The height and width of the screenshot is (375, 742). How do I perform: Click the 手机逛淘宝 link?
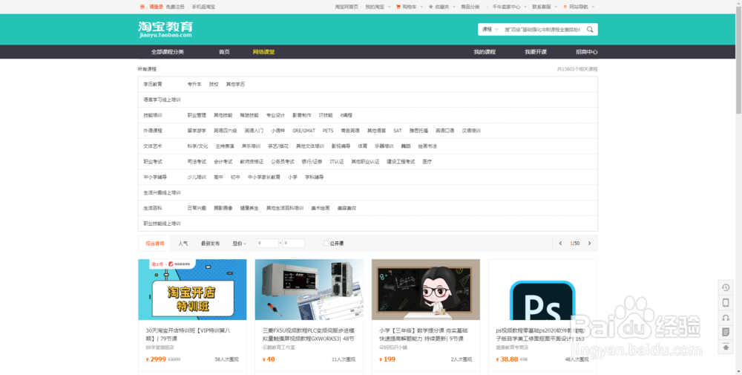pyautogui.click(x=203, y=7)
